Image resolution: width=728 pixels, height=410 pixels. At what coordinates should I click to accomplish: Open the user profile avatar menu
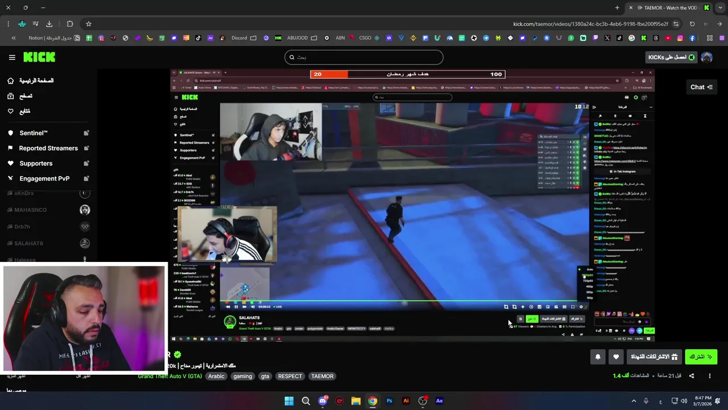pos(707,57)
